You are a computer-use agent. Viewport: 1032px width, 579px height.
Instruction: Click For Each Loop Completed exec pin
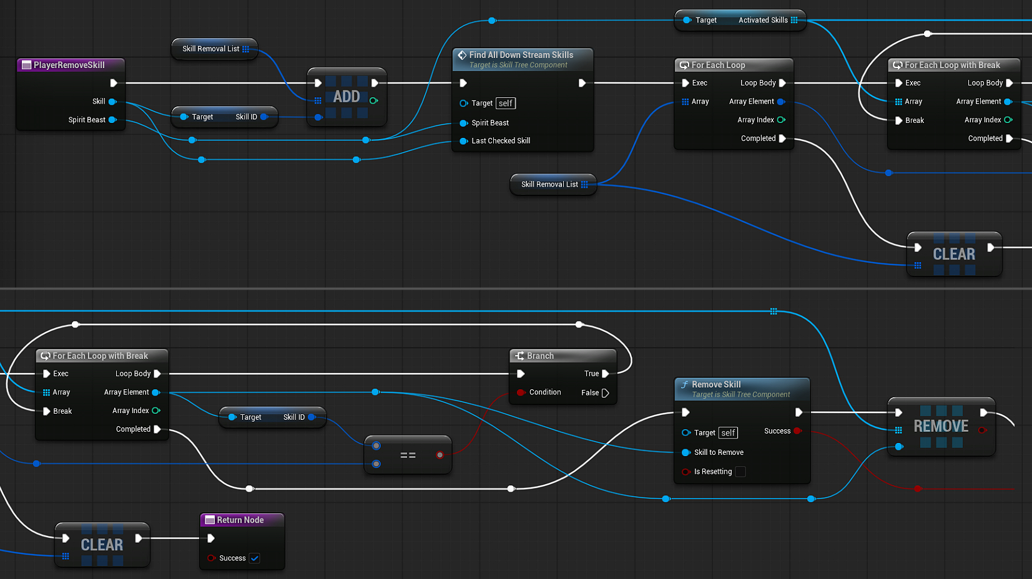(x=782, y=139)
